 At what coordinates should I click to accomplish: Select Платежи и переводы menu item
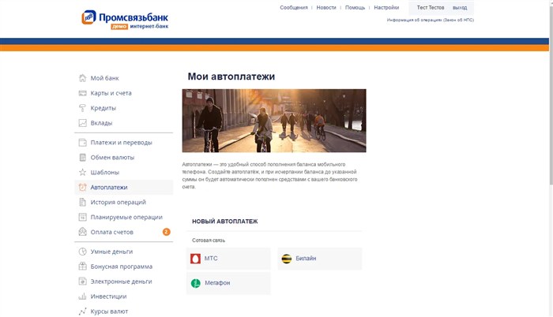tap(122, 143)
